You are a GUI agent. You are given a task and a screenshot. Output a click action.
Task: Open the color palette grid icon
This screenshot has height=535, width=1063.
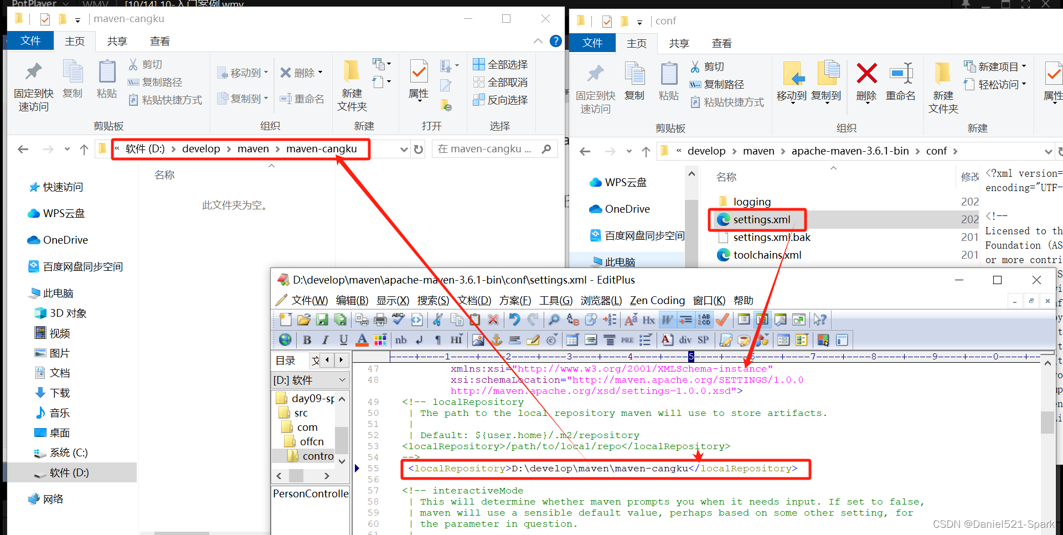click(x=380, y=339)
